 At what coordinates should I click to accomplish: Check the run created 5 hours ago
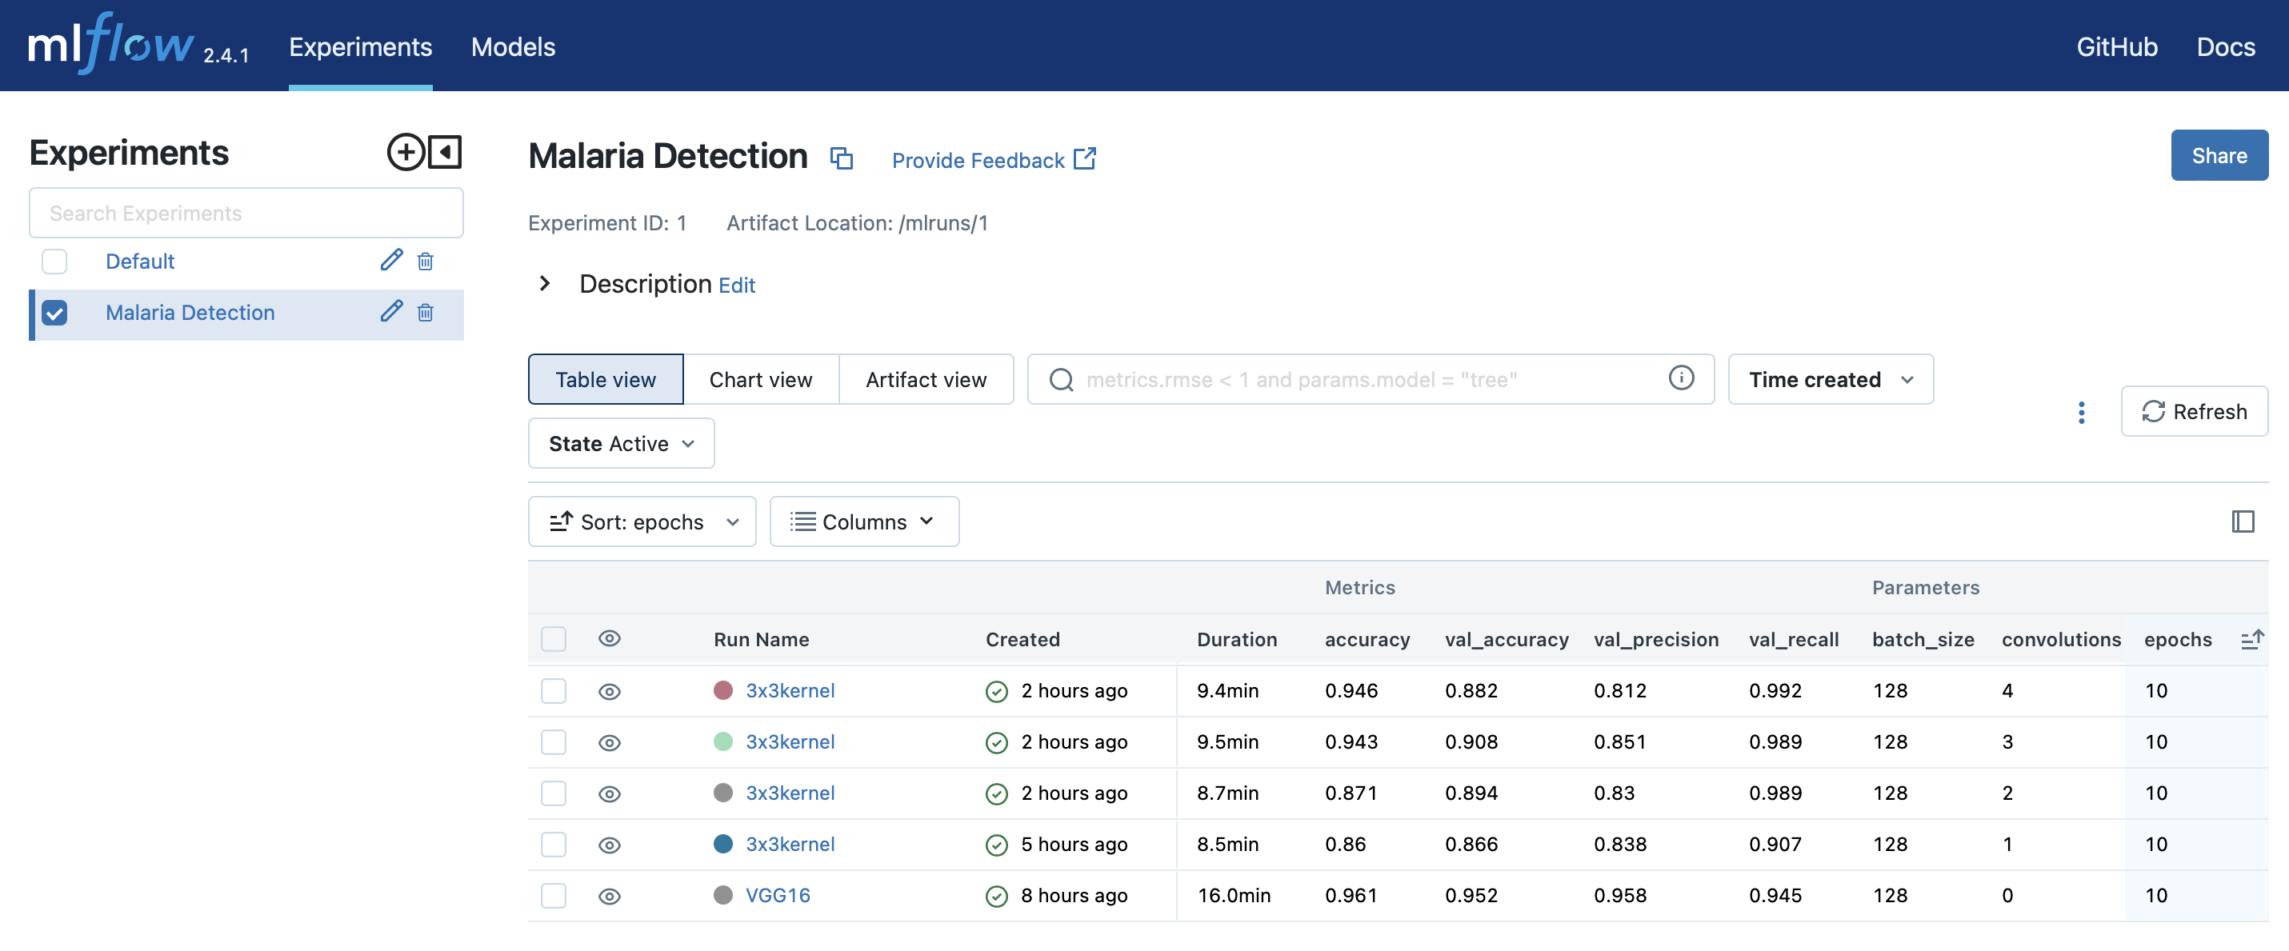point(554,845)
